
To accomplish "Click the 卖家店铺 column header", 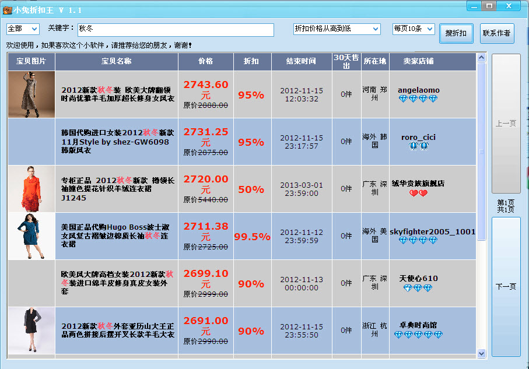I will pos(433,61).
